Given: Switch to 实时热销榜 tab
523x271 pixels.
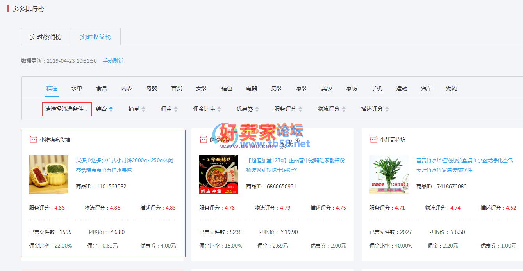Looking at the screenshot, I should point(46,37).
